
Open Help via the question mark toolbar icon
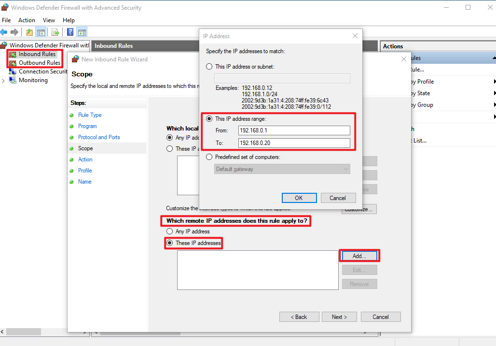click(x=69, y=32)
